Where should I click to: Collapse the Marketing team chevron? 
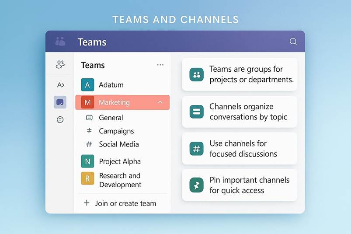160,102
